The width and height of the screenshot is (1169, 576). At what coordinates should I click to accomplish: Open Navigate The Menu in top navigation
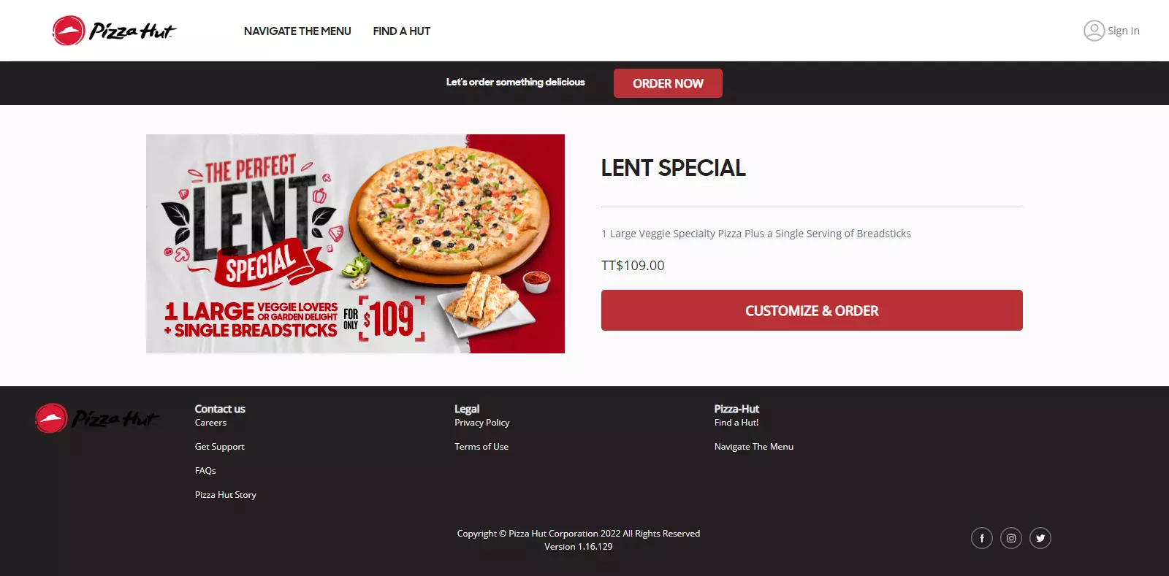pyautogui.click(x=297, y=31)
